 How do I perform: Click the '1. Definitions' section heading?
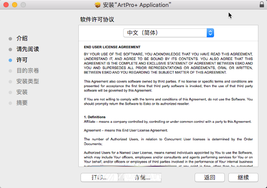coord(95,117)
